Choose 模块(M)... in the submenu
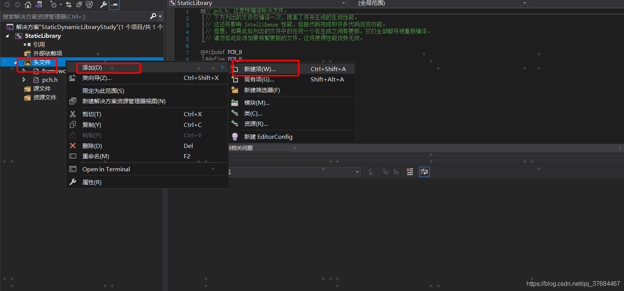This screenshot has height=291, width=624. point(292,103)
